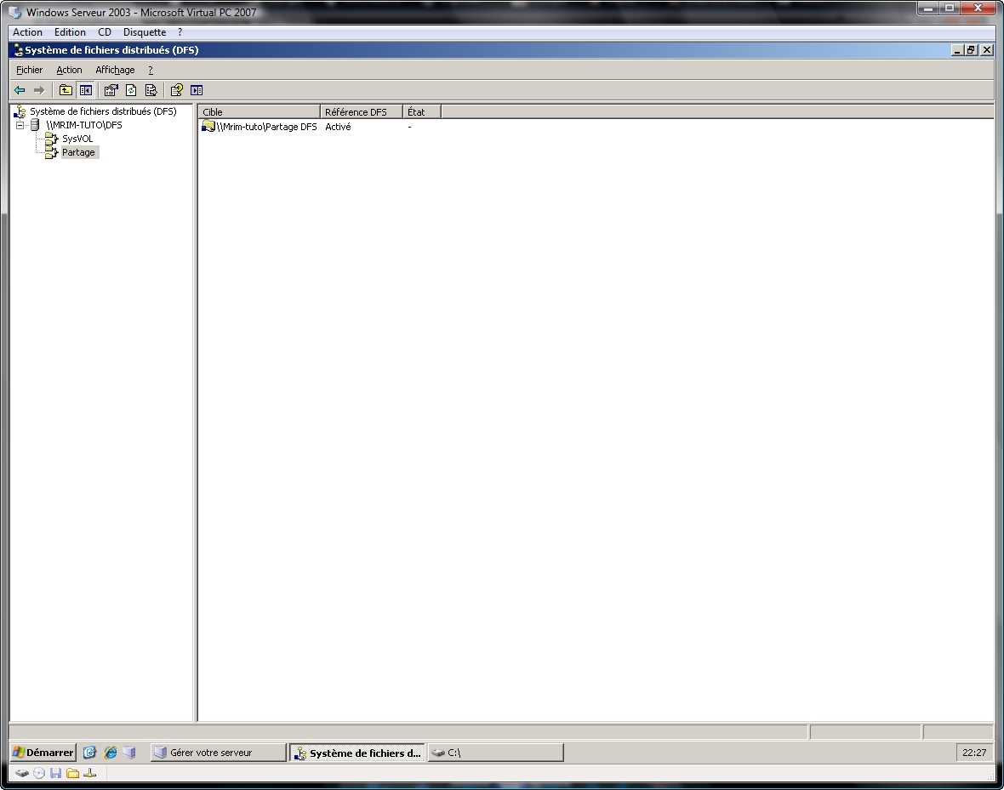The width and height of the screenshot is (1004, 790).
Task: Select the SysVOL tree item
Action: 77,139
